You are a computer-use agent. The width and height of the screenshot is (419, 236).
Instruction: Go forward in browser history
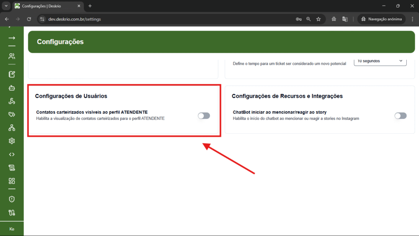tap(18, 19)
